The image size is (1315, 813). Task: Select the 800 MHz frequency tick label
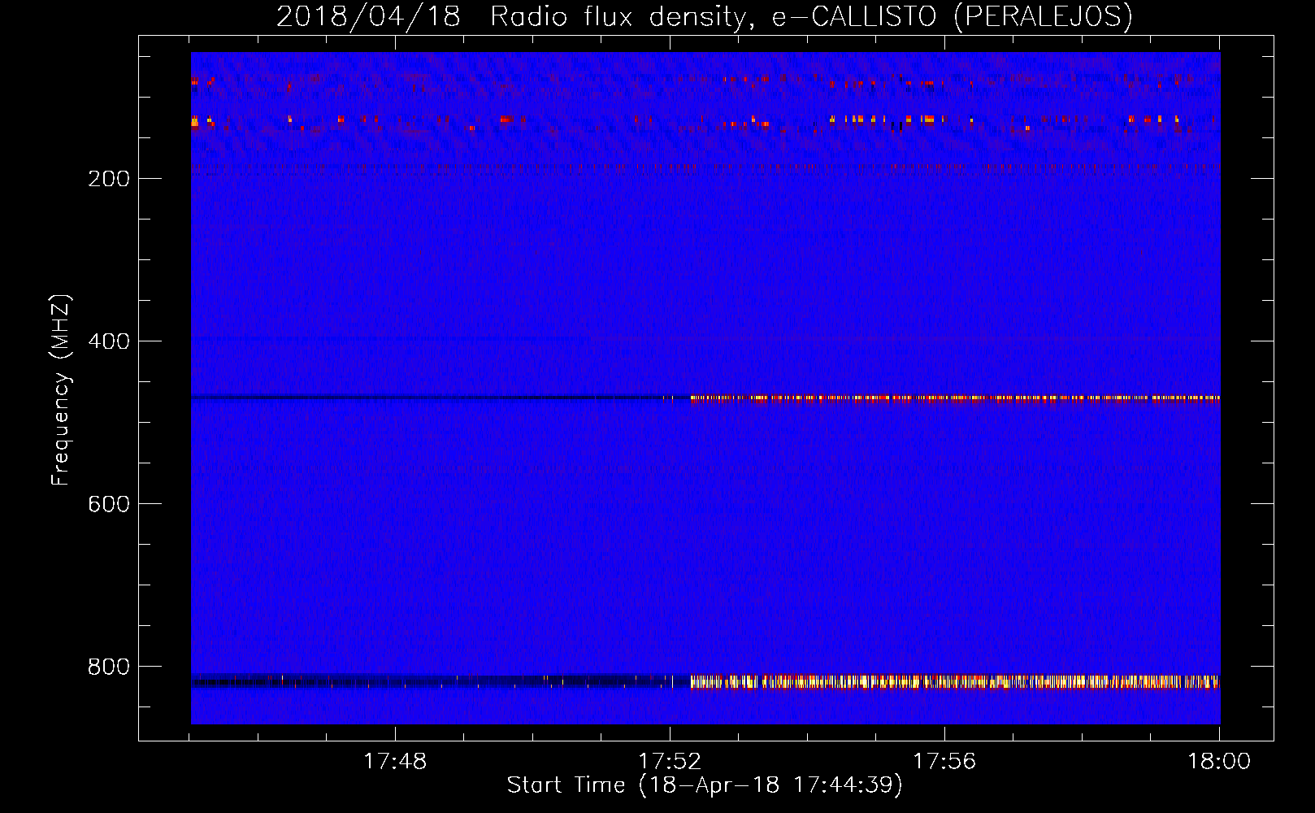pyautogui.click(x=108, y=667)
